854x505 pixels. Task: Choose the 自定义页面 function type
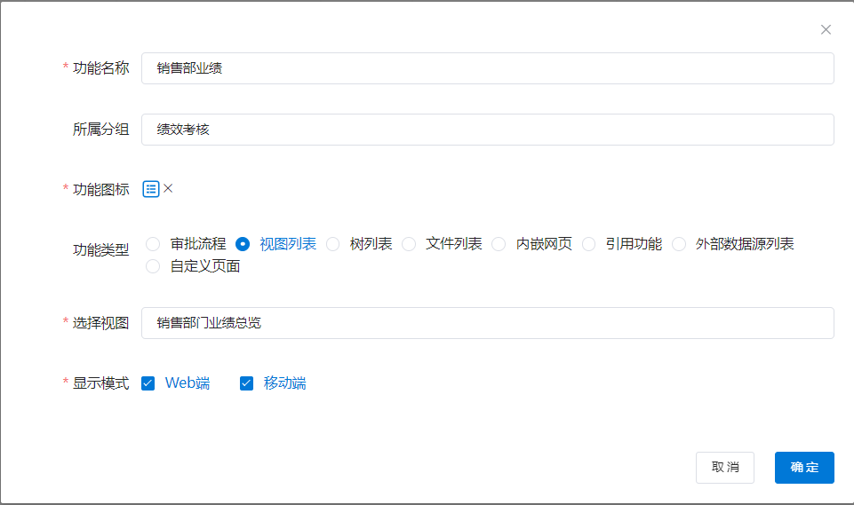pyautogui.click(x=153, y=266)
